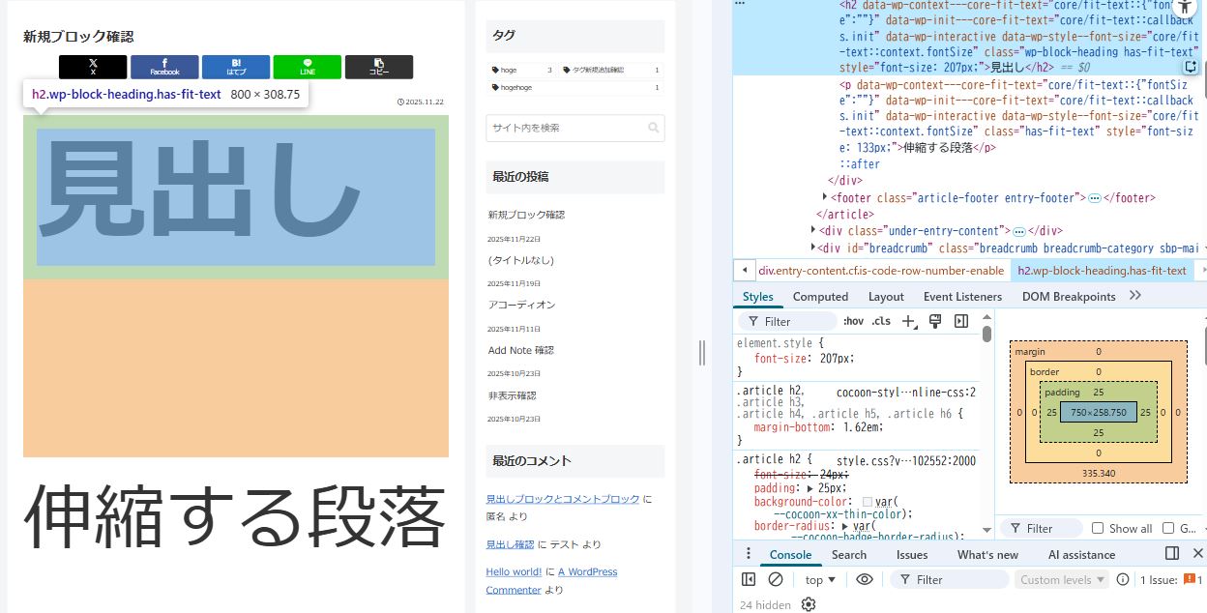Click the new style rule plus icon
The width and height of the screenshot is (1207, 613).
point(908,321)
